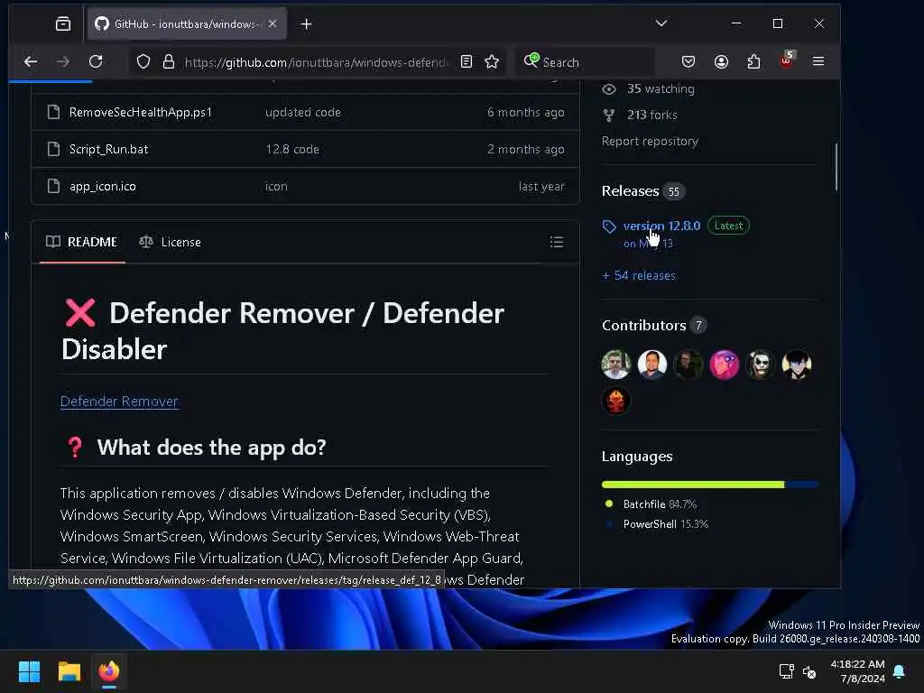Close the GitHub browser tab
The image size is (924, 693).
(273, 23)
